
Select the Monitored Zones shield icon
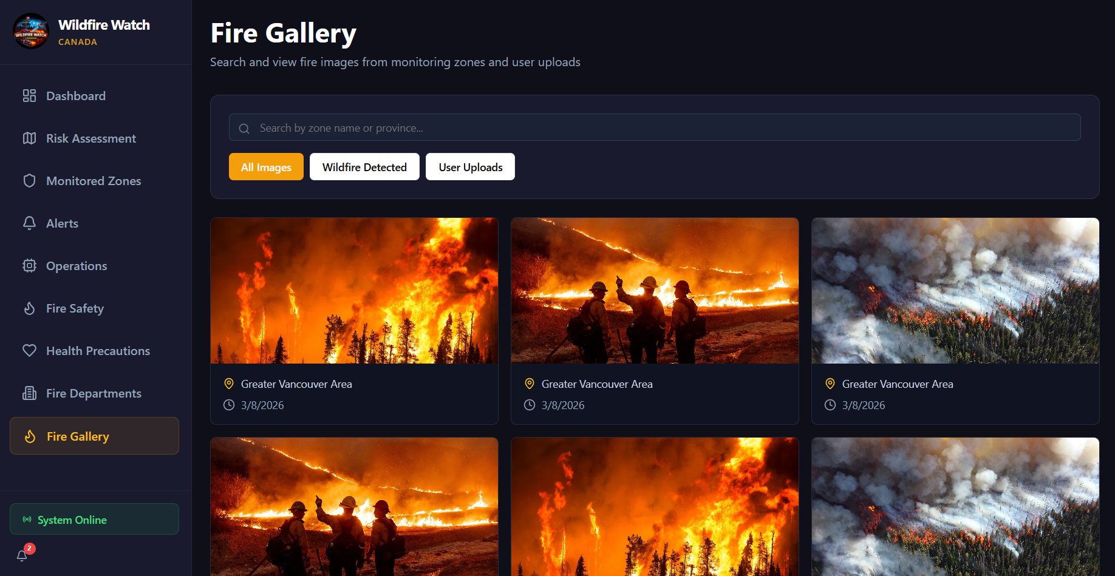(29, 181)
